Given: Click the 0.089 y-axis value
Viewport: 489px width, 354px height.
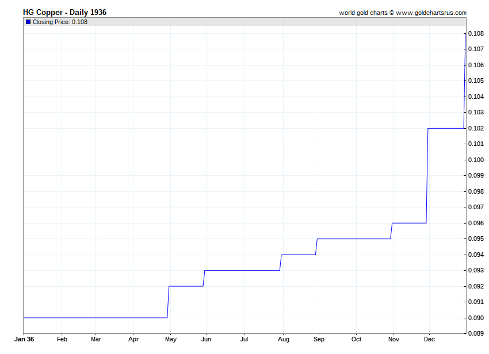Looking at the screenshot, I should 476,333.
